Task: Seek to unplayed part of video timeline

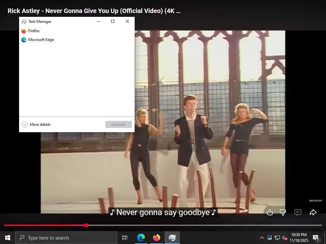Action: tap(205, 225)
